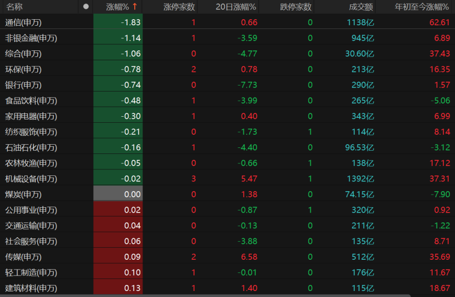The height and width of the screenshot is (297, 455).
Task: Sort by 涨停家数 column header
Action: click(179, 7)
